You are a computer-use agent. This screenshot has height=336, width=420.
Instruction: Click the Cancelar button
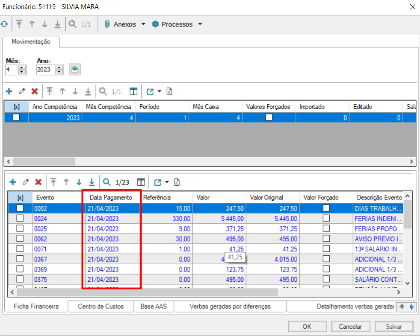[x=350, y=327]
